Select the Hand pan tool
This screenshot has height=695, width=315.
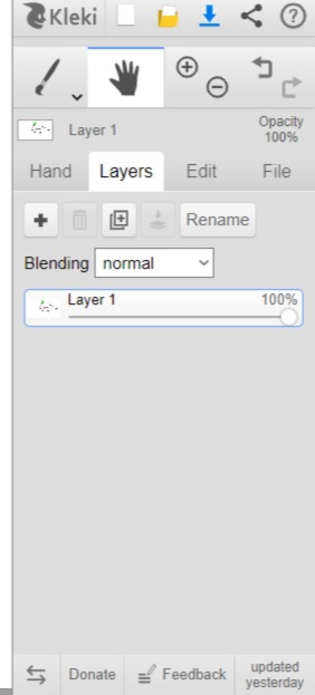point(126,77)
